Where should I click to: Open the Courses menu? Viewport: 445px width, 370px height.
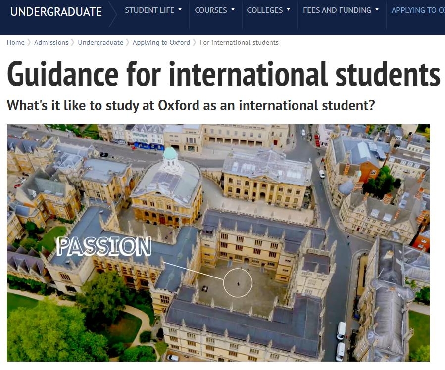click(x=211, y=10)
